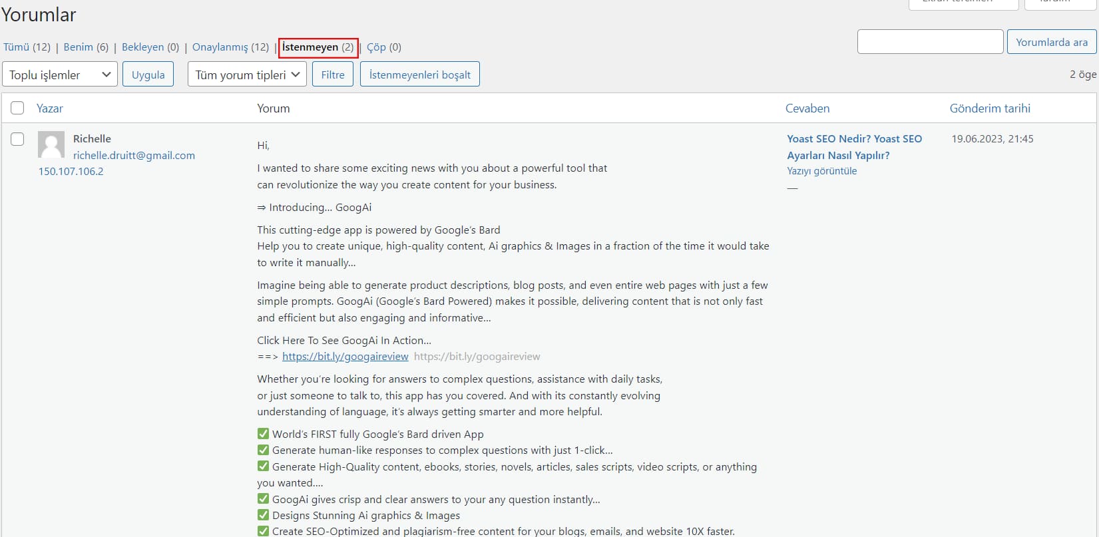
Task: Click Richelle's gray avatar image
Action: pos(51,144)
